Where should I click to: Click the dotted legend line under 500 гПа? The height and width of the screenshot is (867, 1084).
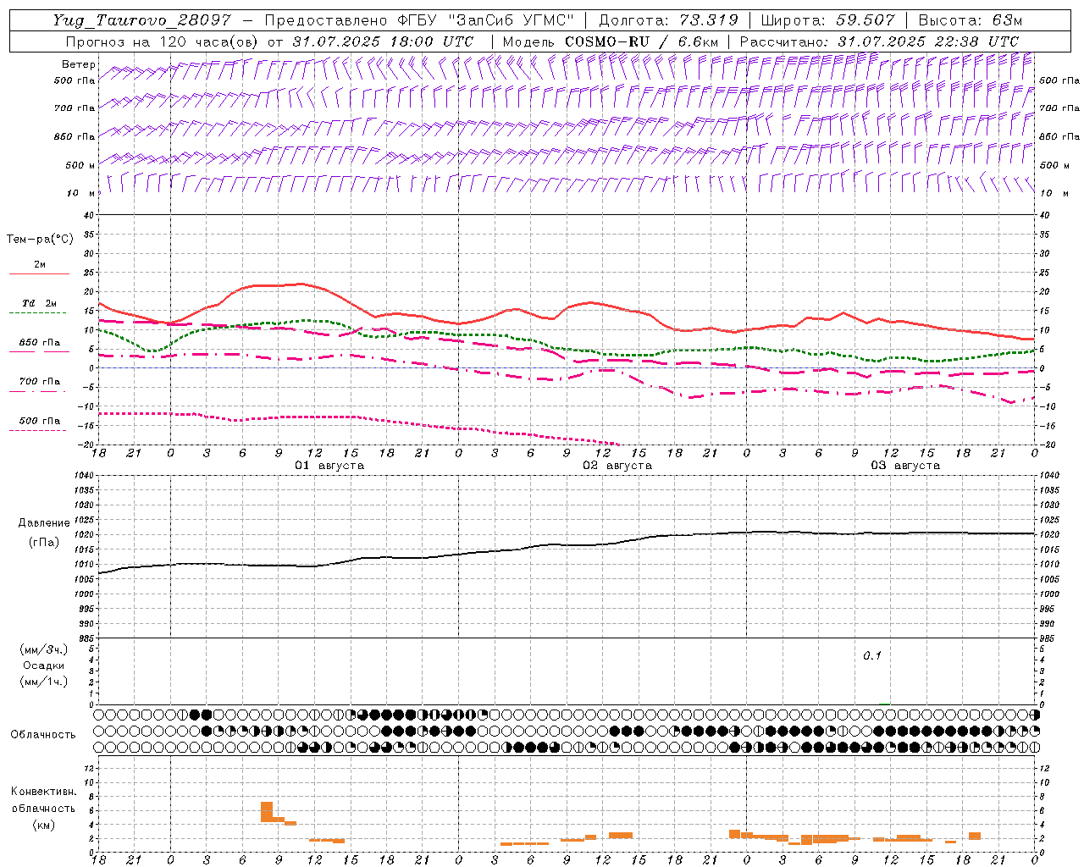coord(38,431)
